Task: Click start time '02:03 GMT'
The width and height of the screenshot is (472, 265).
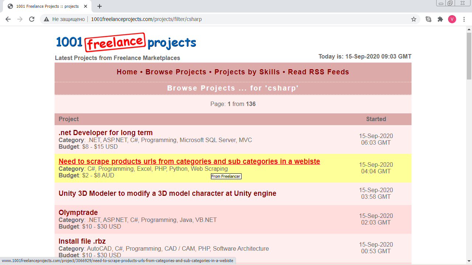Action: click(376, 223)
